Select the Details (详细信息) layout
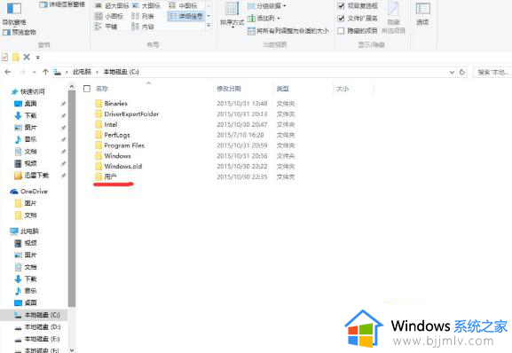512x353 pixels. click(x=186, y=16)
